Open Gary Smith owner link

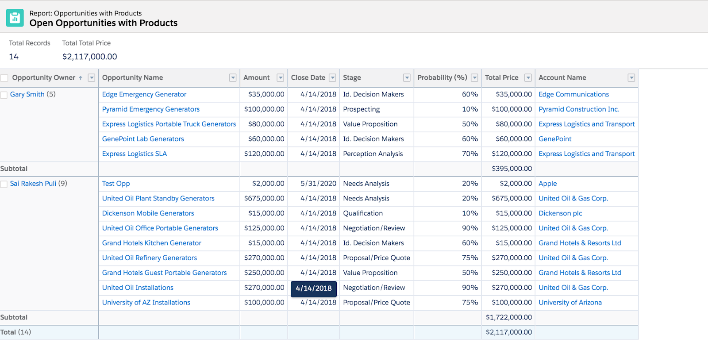tap(27, 94)
